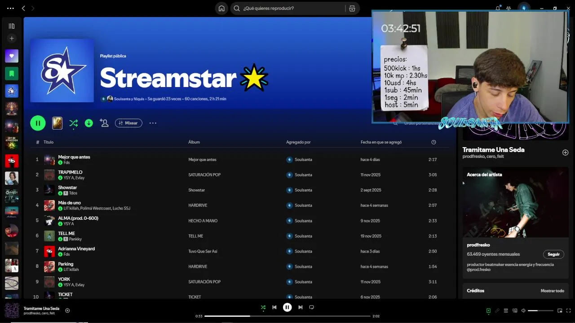575x323 pixels.
Task: Open Acerca del artista image card
Action: pos(516,202)
